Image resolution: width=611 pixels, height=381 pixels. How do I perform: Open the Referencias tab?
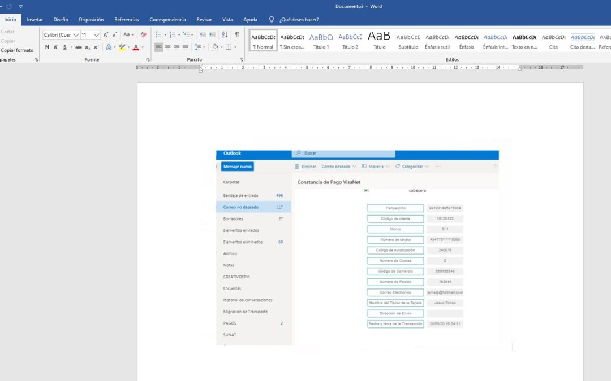click(127, 20)
